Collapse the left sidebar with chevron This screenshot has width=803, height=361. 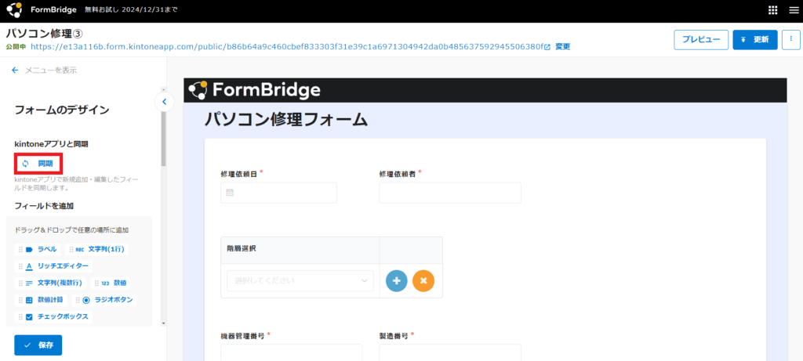(164, 101)
